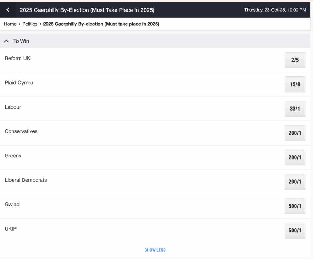Viewport: 313px width, 259px height.
Task: Click the To Win section header
Action: click(21, 41)
